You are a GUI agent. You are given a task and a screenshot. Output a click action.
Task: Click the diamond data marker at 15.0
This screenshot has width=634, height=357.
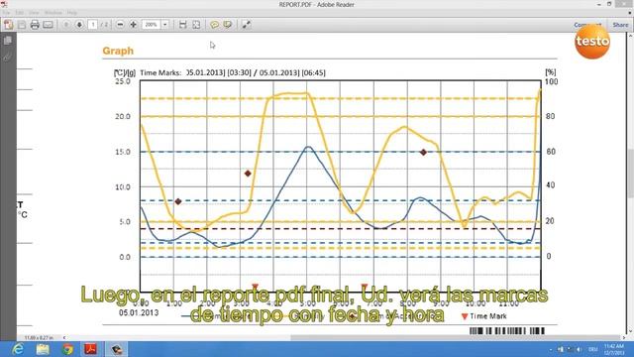[423, 152]
